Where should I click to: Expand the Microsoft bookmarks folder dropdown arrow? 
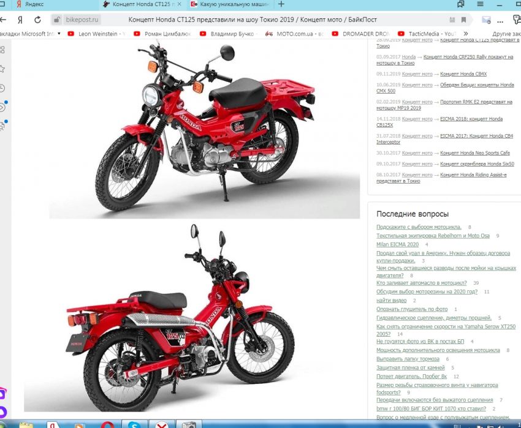[x=59, y=34]
